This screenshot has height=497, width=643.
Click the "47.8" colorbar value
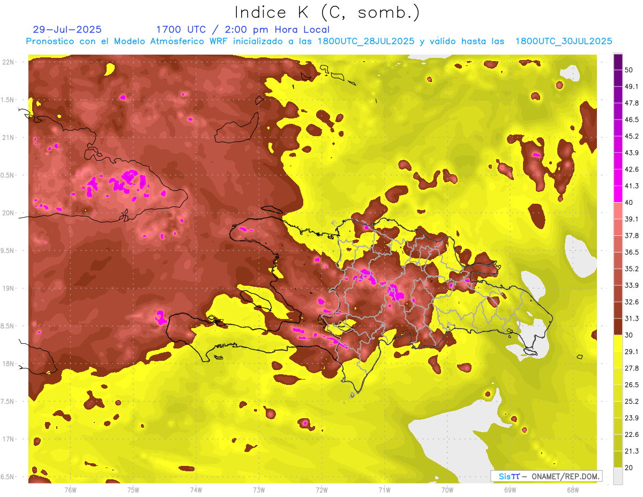coord(631,103)
